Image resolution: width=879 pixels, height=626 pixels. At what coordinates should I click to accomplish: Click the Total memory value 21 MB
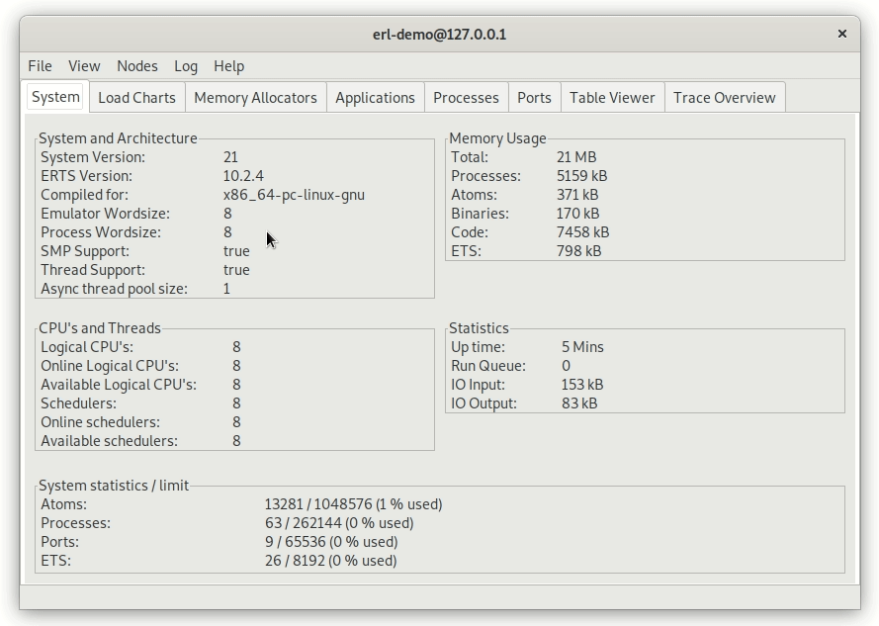click(x=576, y=157)
